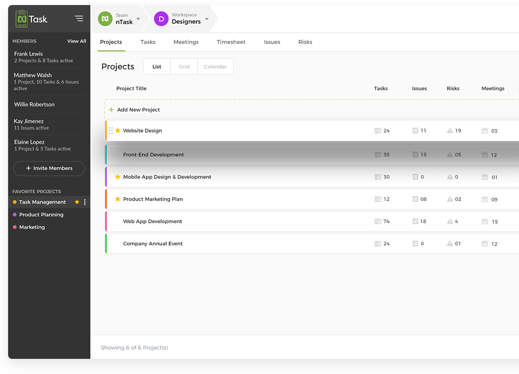Open the Task Management three-dot menu
The image size is (519, 374).
pos(85,202)
